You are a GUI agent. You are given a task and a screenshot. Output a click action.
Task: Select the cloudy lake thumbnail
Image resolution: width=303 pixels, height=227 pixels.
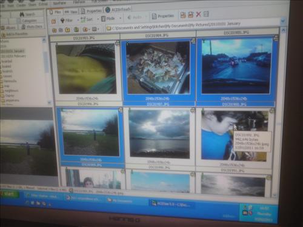[x=159, y=134]
